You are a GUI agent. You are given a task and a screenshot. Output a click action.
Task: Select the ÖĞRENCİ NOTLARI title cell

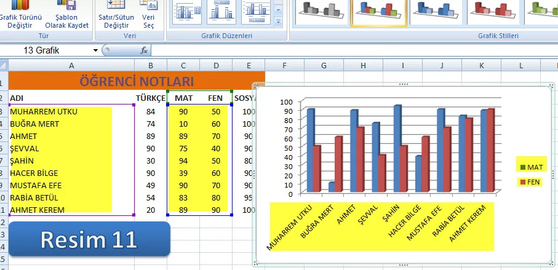point(137,81)
